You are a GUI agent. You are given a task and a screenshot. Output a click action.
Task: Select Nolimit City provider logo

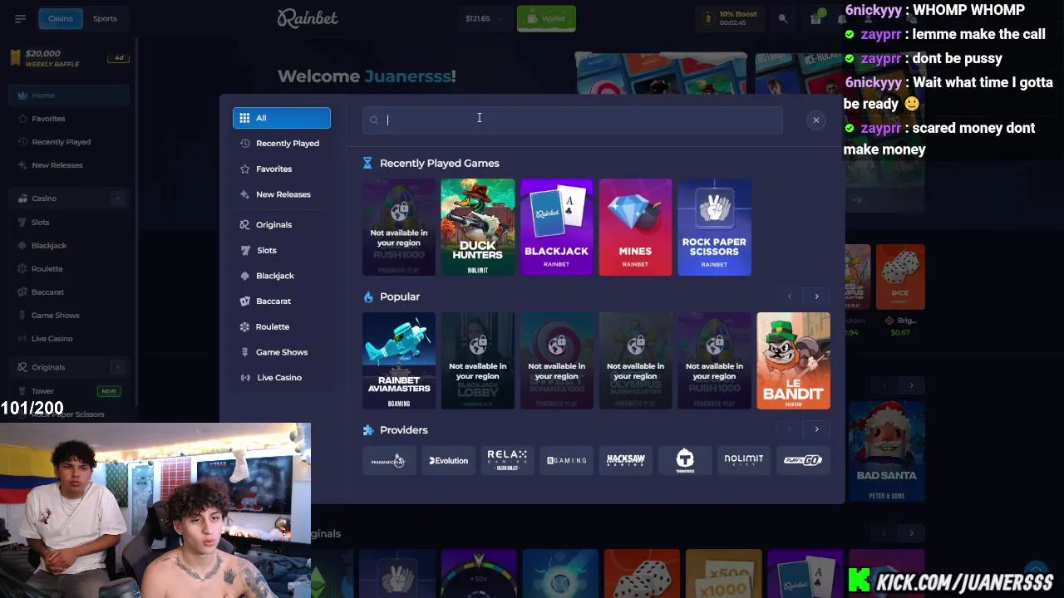[744, 460]
